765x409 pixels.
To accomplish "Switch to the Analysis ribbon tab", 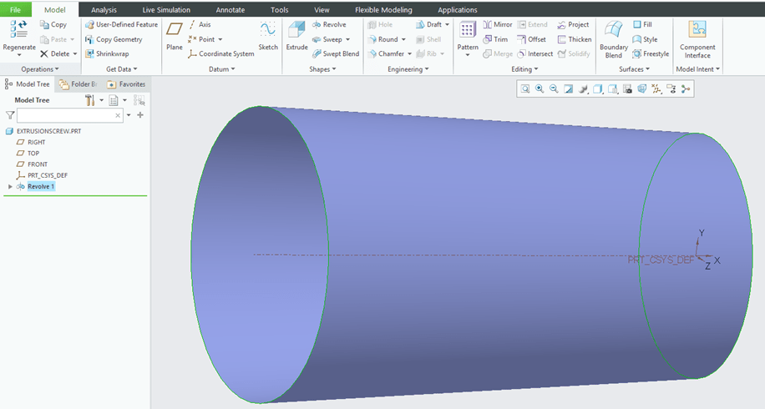I will click(104, 10).
